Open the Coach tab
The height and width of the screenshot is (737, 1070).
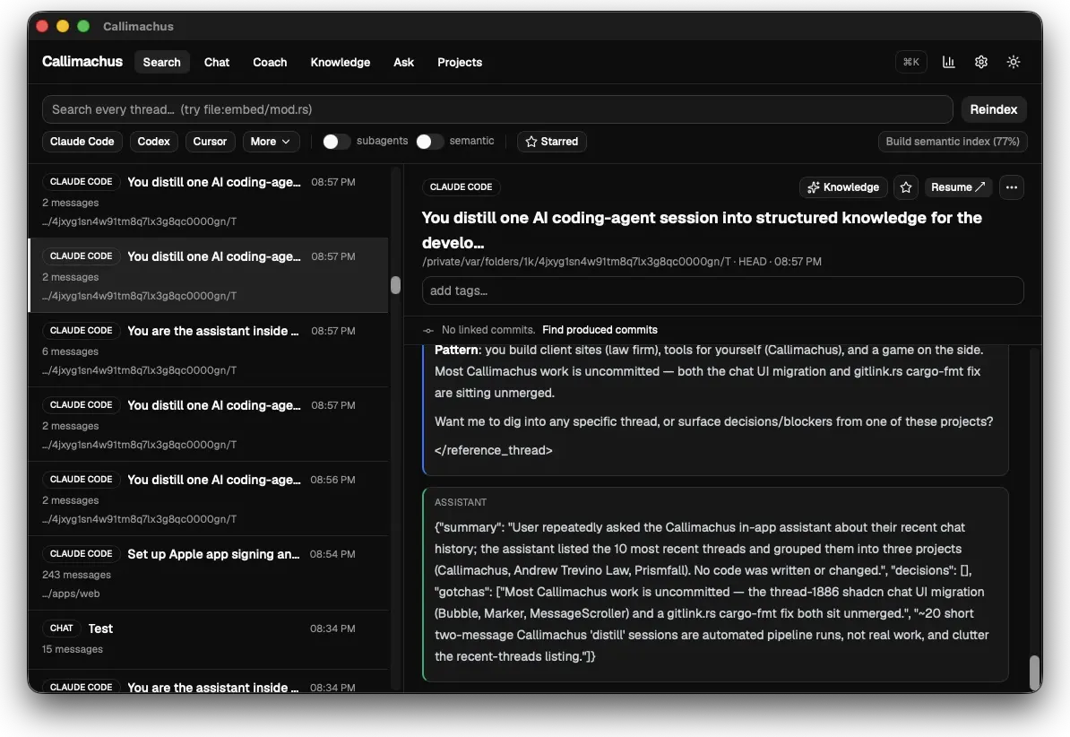[270, 62]
